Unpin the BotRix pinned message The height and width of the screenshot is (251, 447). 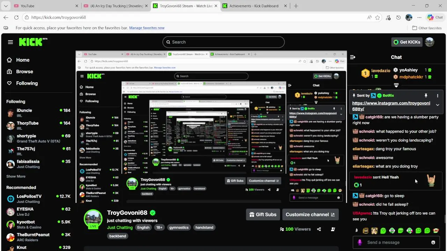pos(426,96)
